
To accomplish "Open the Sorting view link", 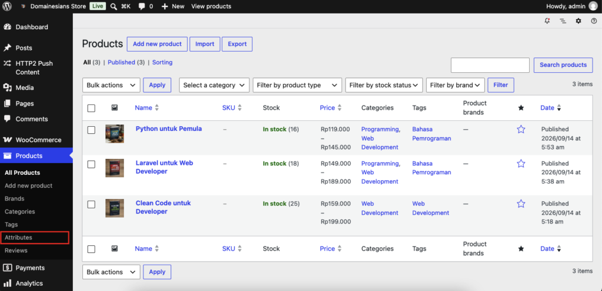I will tap(162, 62).
